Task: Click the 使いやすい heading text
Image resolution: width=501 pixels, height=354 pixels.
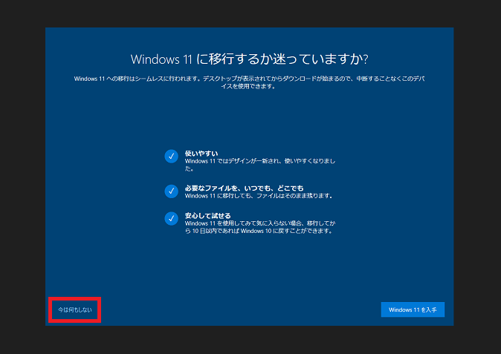Action: (201, 154)
